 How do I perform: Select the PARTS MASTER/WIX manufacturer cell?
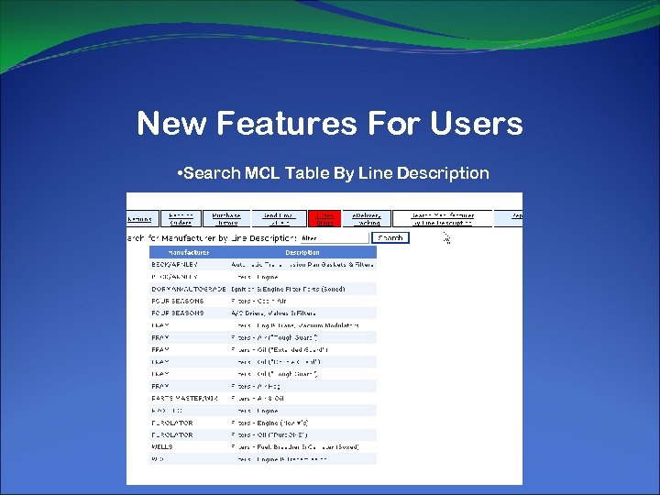(184, 399)
